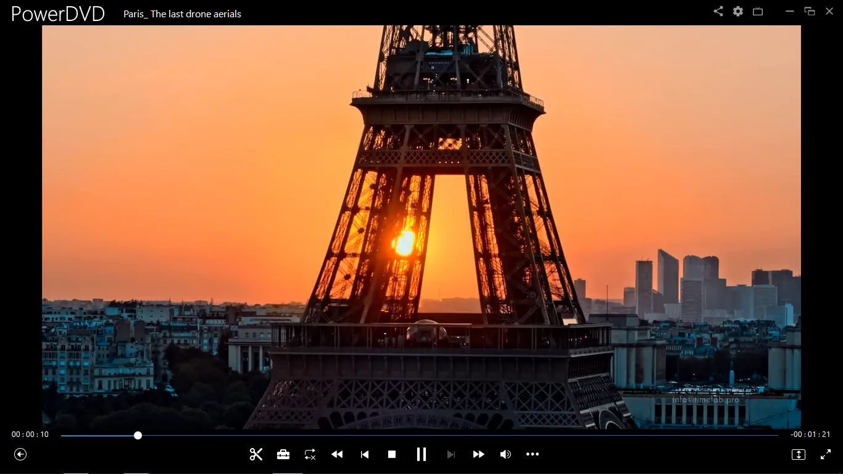Image resolution: width=843 pixels, height=474 pixels.
Task: Click the elapsed time 00:00:10
Action: [30, 434]
